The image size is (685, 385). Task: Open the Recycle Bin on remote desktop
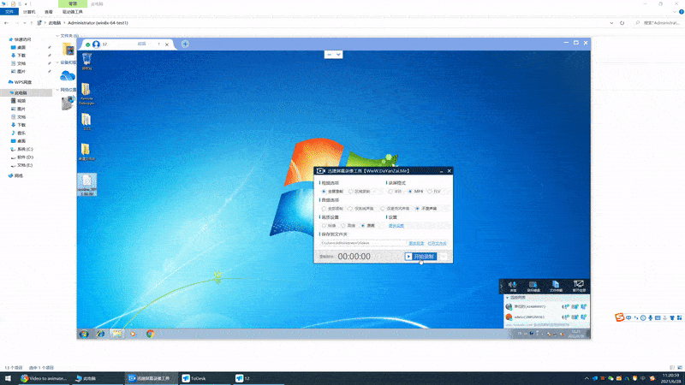86,62
